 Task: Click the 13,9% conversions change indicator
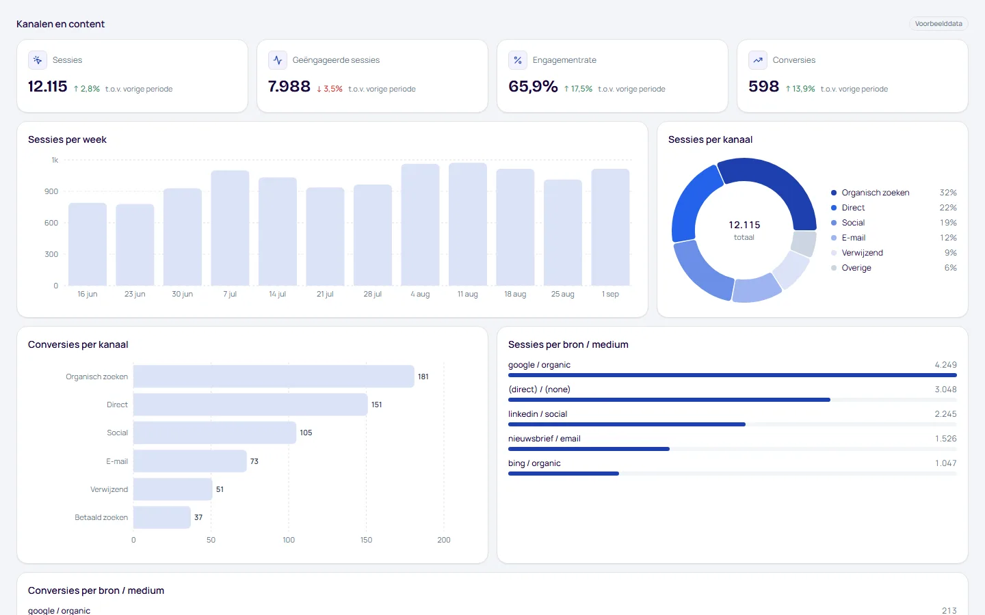click(x=800, y=89)
